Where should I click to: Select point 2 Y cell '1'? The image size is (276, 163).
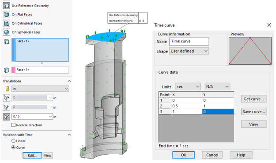click(x=218, y=106)
